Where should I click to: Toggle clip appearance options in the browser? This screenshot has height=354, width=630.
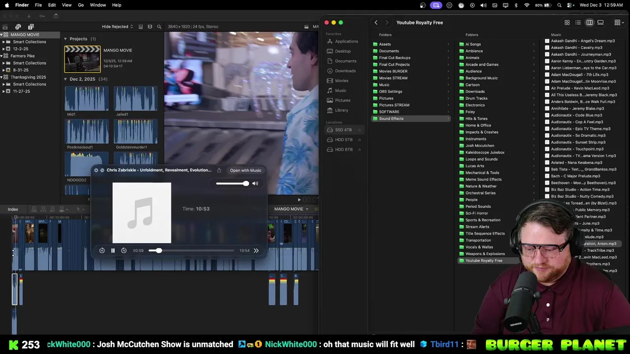tap(141, 27)
